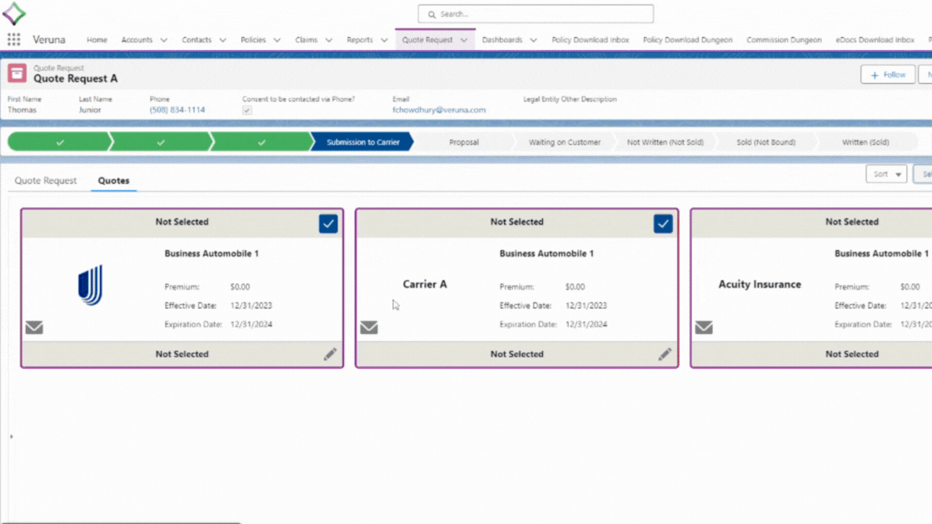Open the Commission Dungeon tab

(x=784, y=40)
